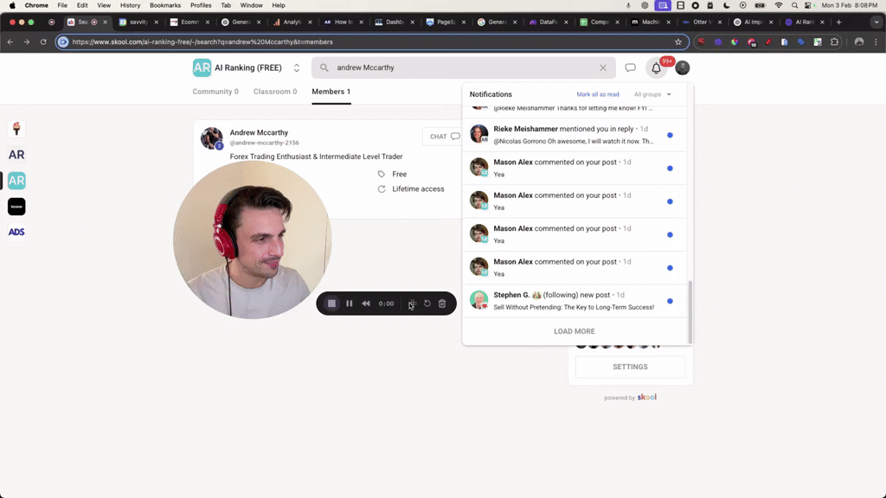This screenshot has height=498, width=886.
Task: Restart the recording with the redo icon
Action: click(x=427, y=303)
